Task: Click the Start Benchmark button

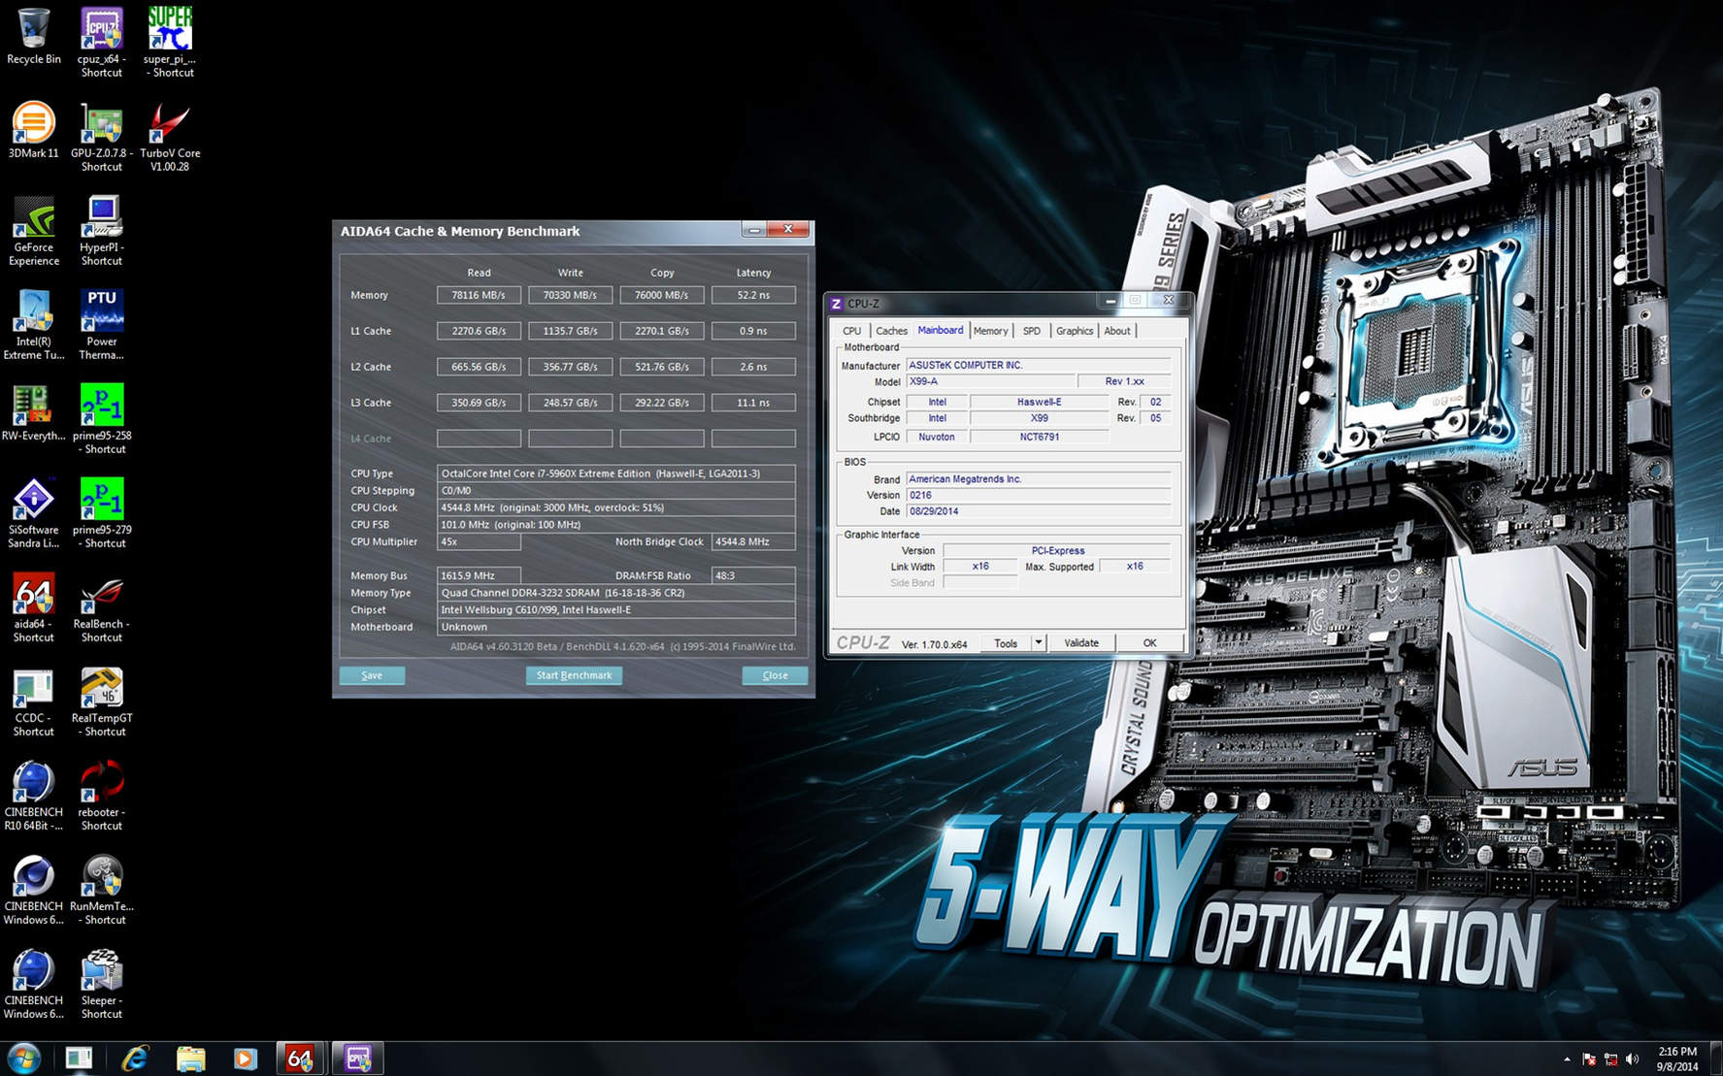Action: [574, 675]
